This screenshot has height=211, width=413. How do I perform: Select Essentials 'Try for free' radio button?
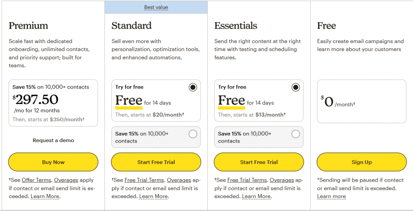click(296, 87)
